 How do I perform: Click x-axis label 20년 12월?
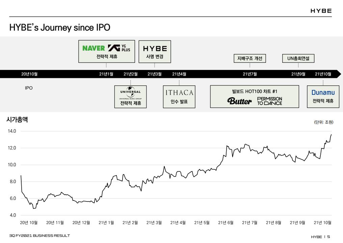point(81,223)
